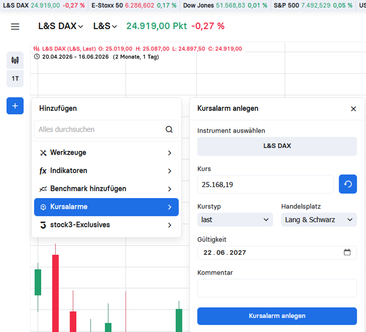This screenshot has width=366, height=332.
Task: Open the L&S exchange dropdown in header
Action: pyautogui.click(x=105, y=26)
